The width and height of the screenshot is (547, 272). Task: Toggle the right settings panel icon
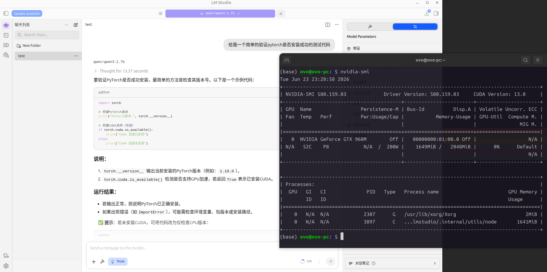point(436,13)
